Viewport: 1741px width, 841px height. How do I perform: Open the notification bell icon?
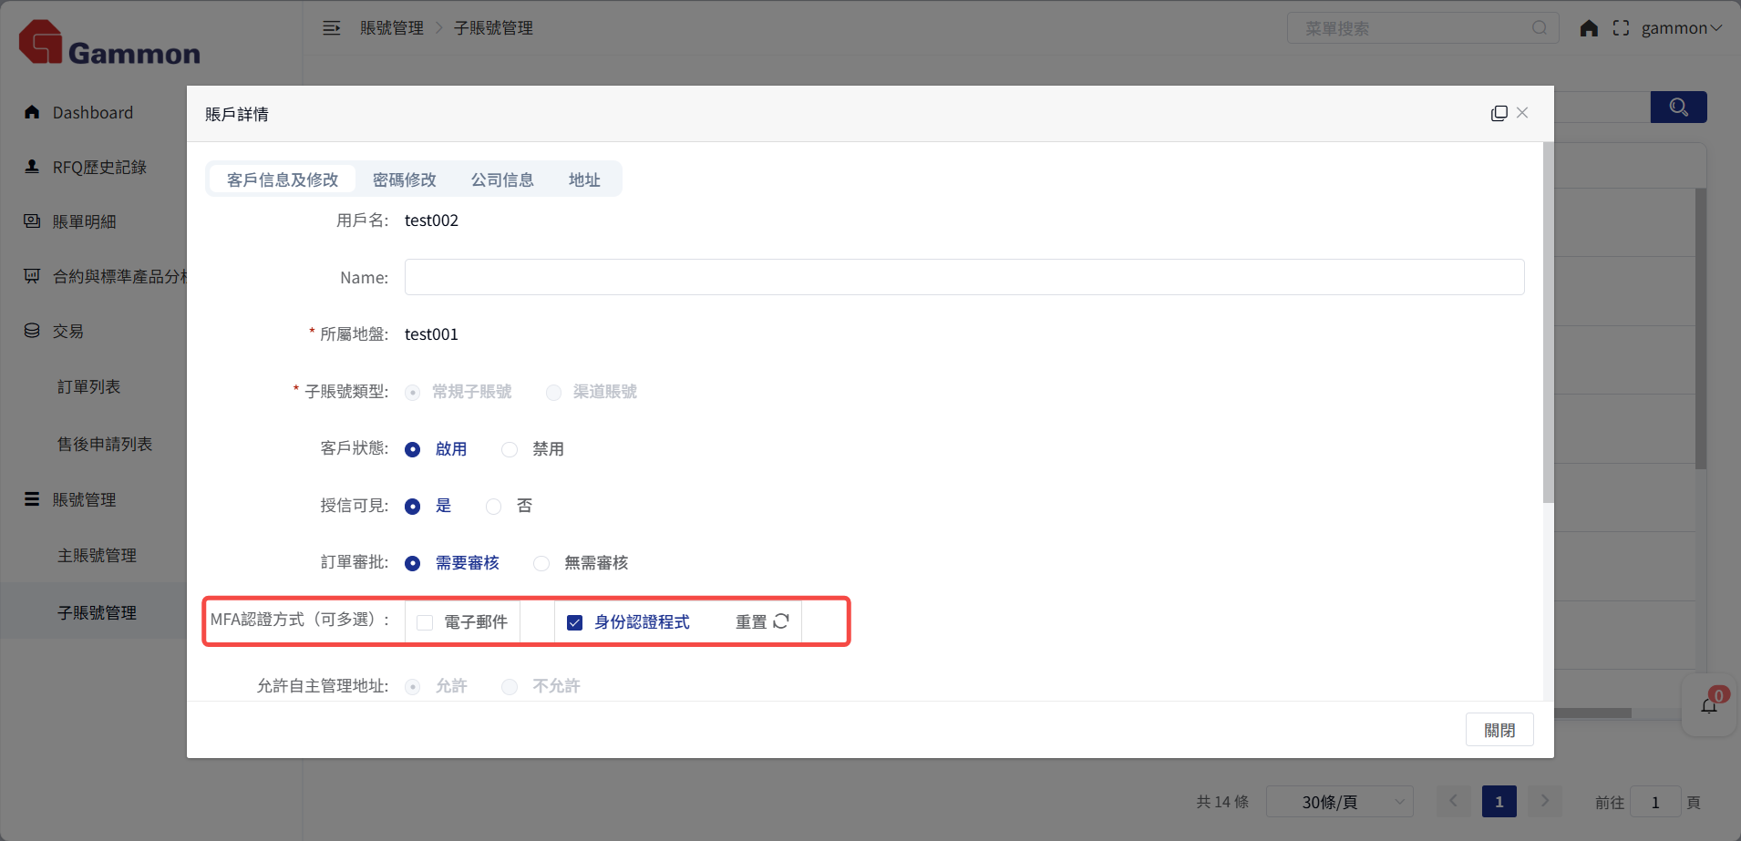click(1709, 705)
